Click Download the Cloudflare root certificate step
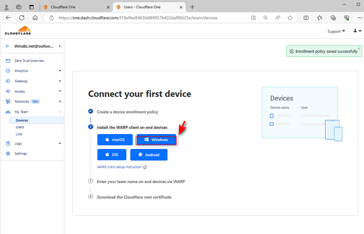 134,197
